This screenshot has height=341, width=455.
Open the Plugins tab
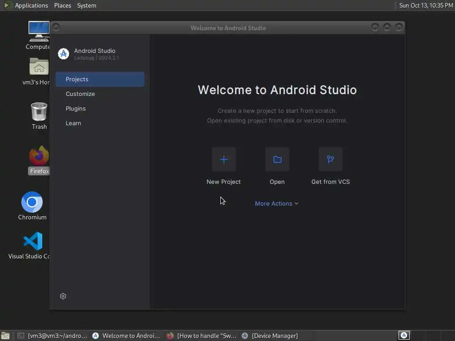[x=100, y=108]
